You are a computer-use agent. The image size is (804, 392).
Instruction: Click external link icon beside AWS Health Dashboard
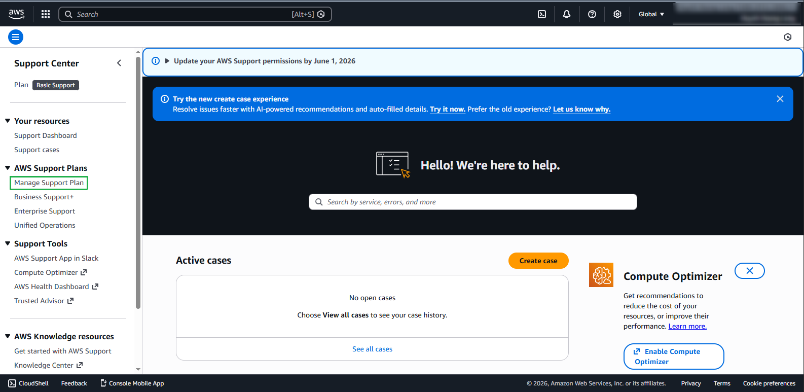(x=95, y=287)
